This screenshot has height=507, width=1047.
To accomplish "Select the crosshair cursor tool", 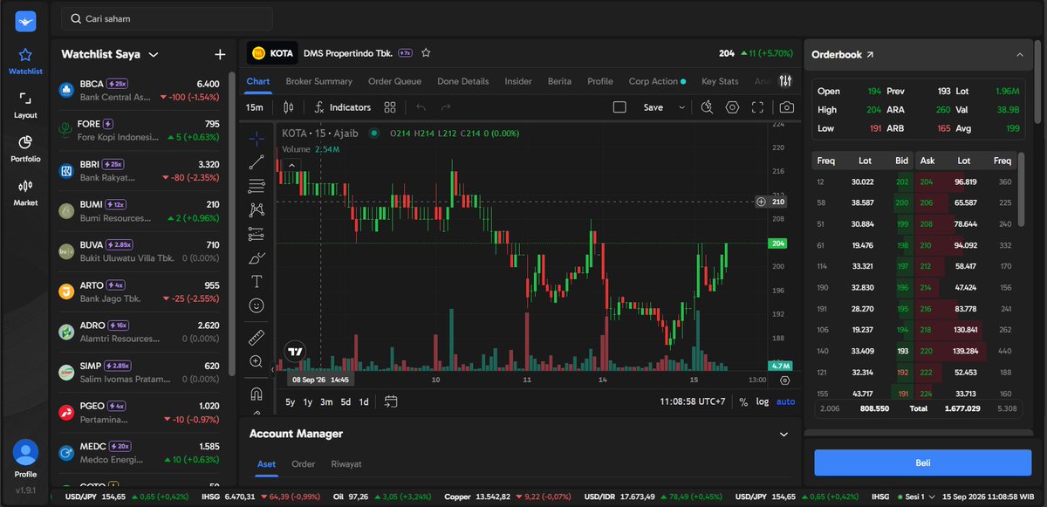I will (257, 138).
